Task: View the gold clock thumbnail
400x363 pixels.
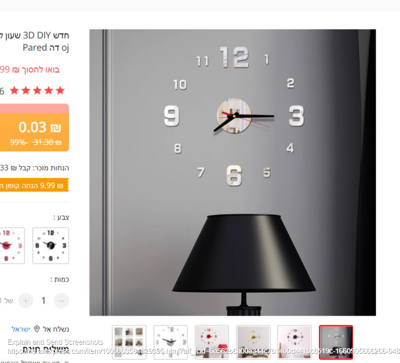Action: (x=253, y=342)
